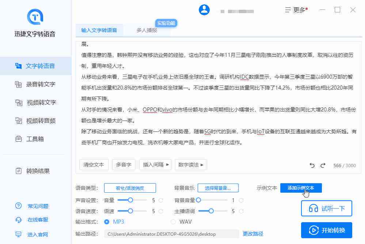Adjust the 主播语调 slider handle
Screen dimensions: 365x244
[211, 211]
